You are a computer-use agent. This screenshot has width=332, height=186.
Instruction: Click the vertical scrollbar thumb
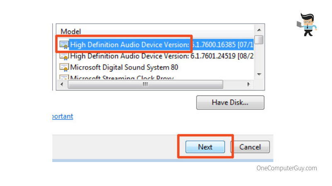coord(259,40)
